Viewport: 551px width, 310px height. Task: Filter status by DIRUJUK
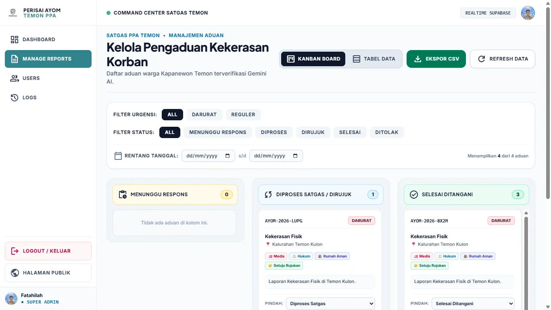[313, 132]
